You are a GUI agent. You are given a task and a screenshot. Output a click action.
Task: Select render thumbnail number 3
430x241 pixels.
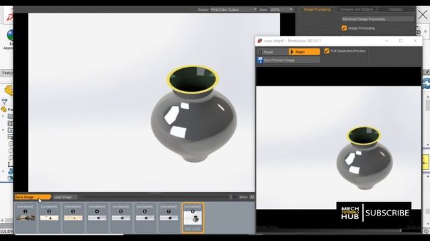(x=73, y=218)
